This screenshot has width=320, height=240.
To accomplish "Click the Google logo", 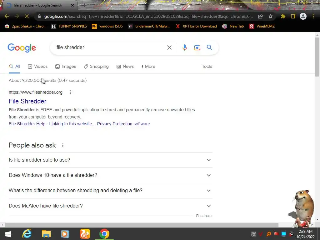I will (22, 48).
